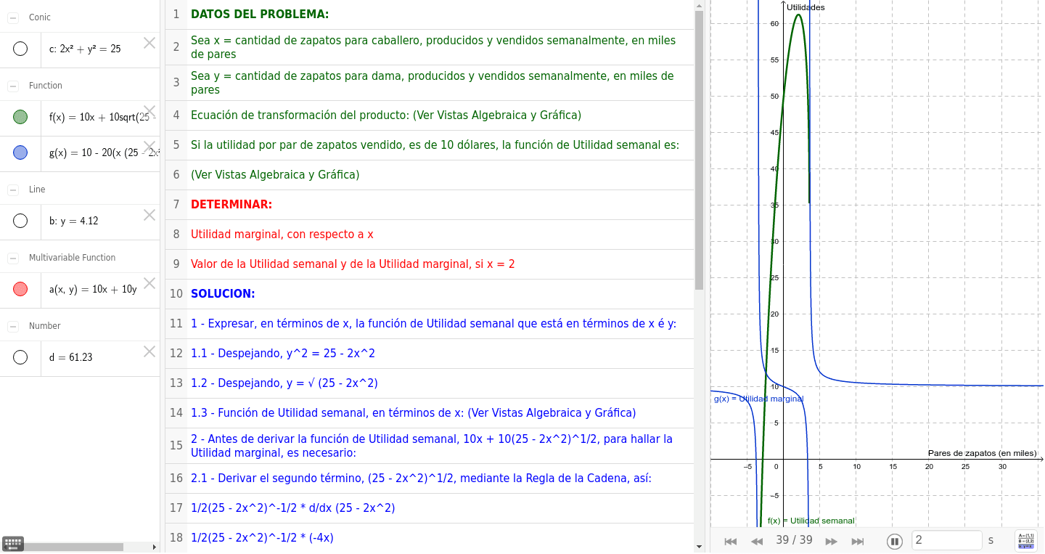Collapse the Function group
The width and height of the screenshot is (1045, 554).
[13, 86]
